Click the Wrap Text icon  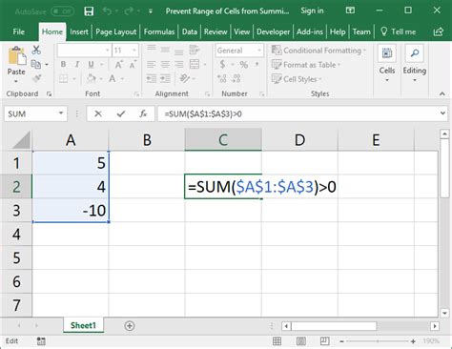194,50
